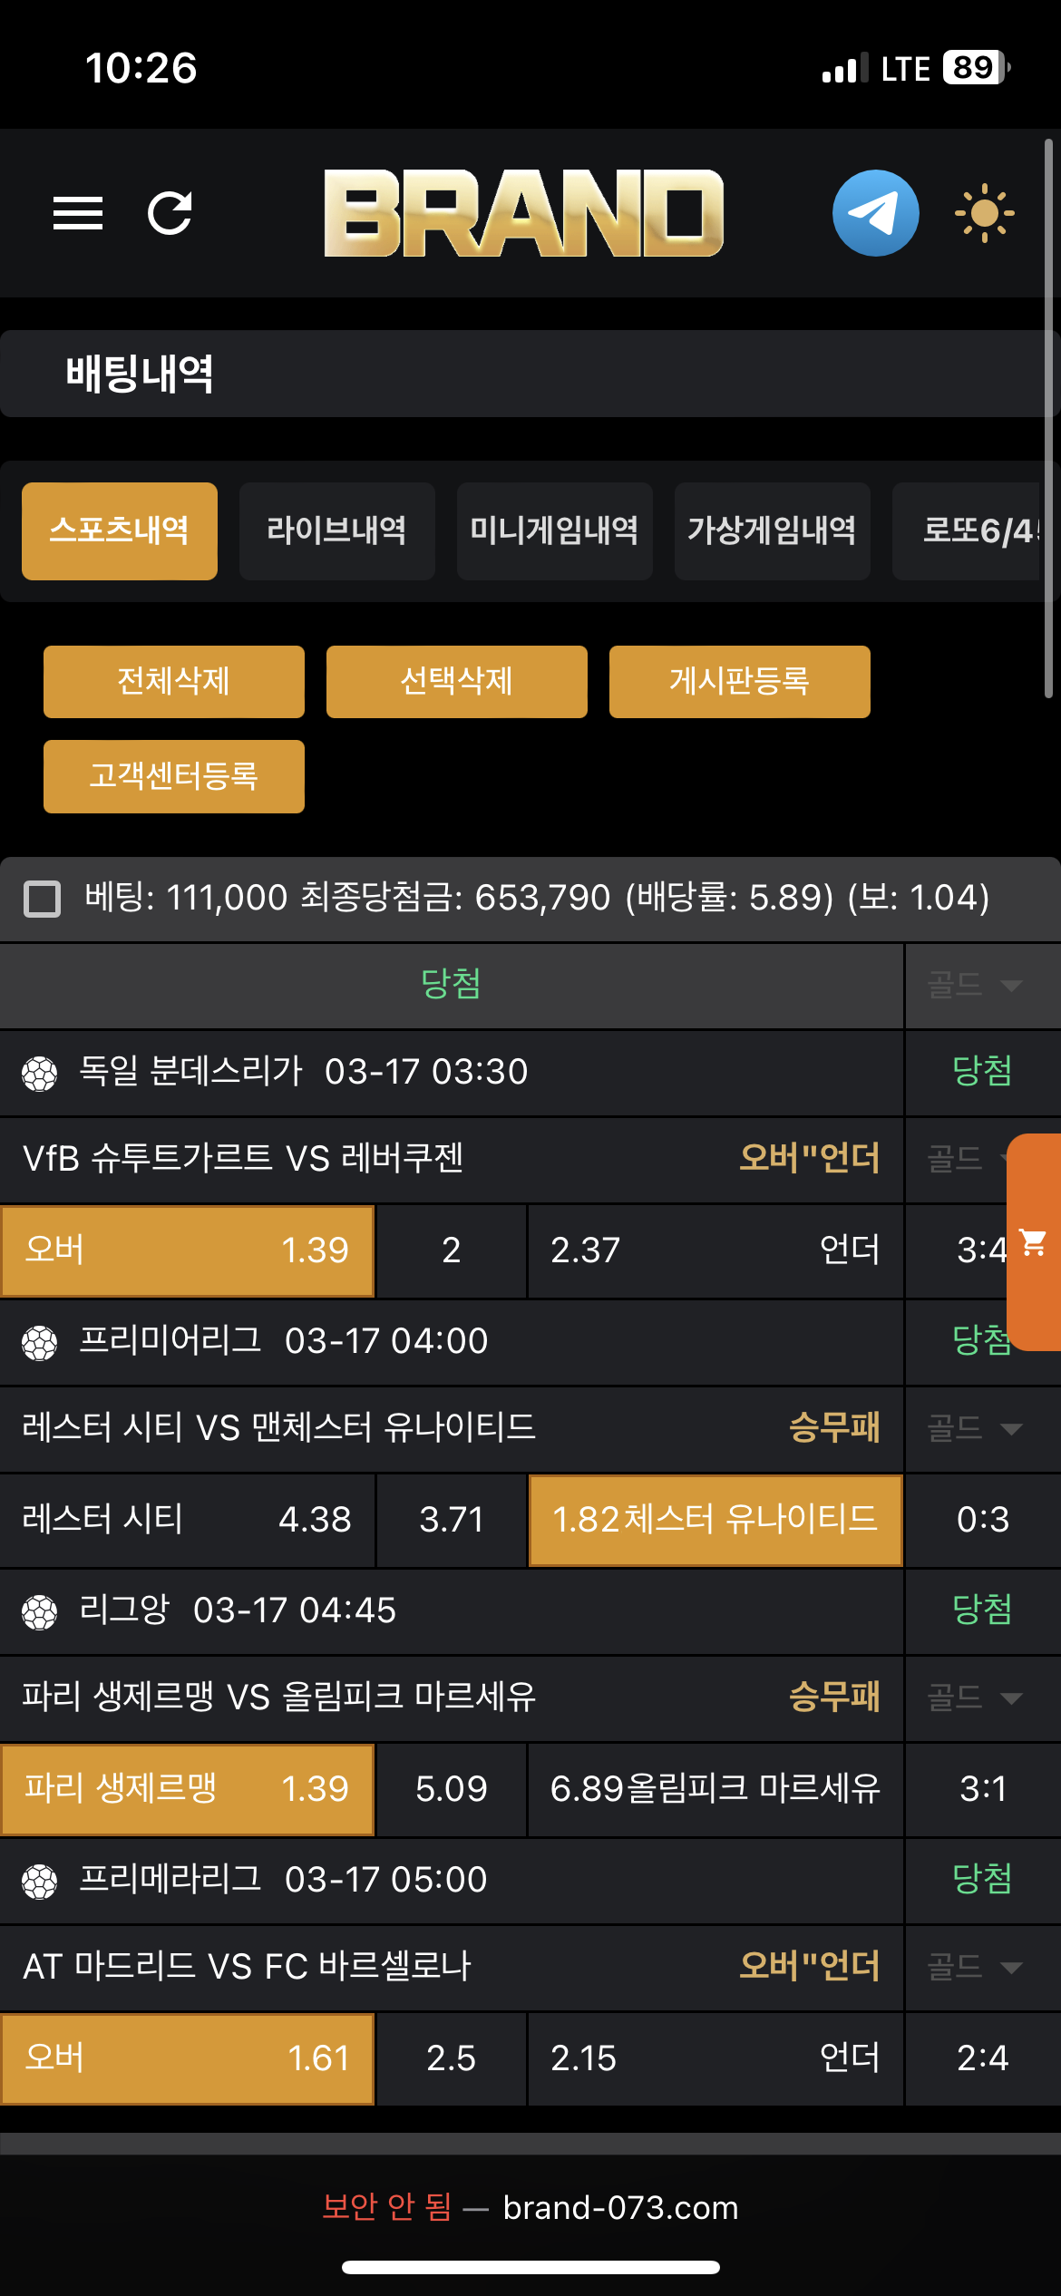The image size is (1061, 2296).
Task: Open the hamburger menu
Action: point(78,213)
